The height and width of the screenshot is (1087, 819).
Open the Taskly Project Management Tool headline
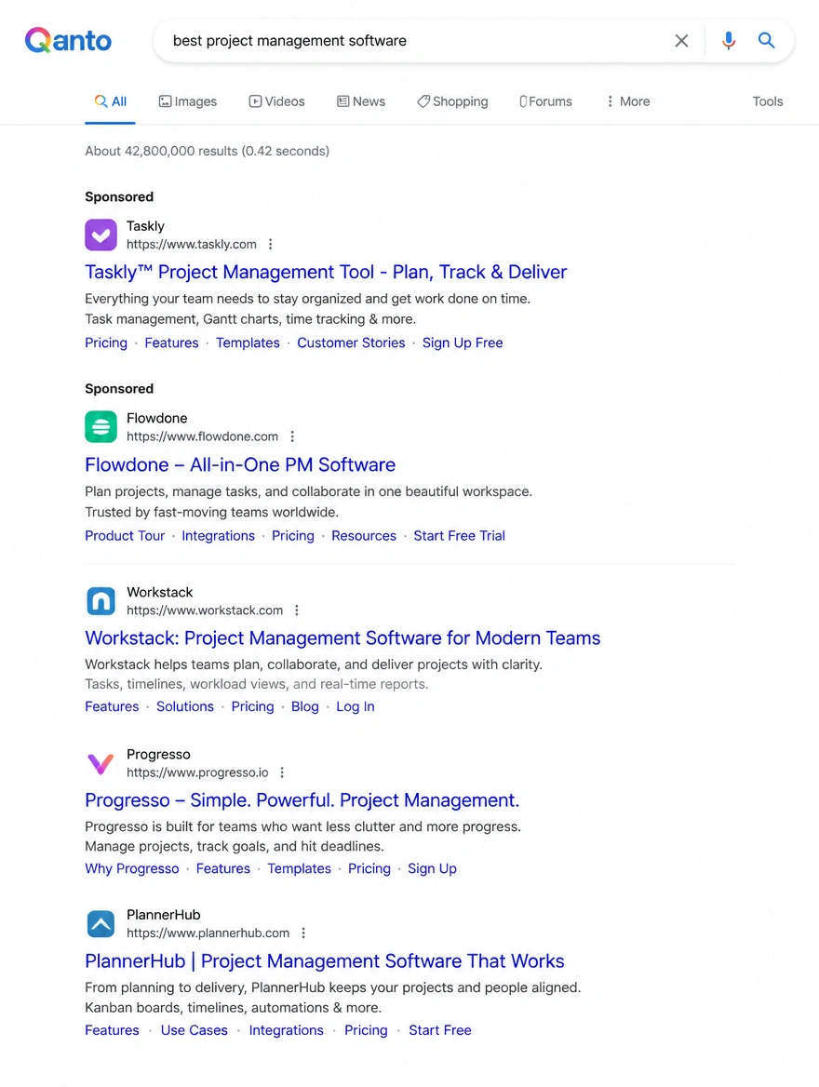point(326,272)
